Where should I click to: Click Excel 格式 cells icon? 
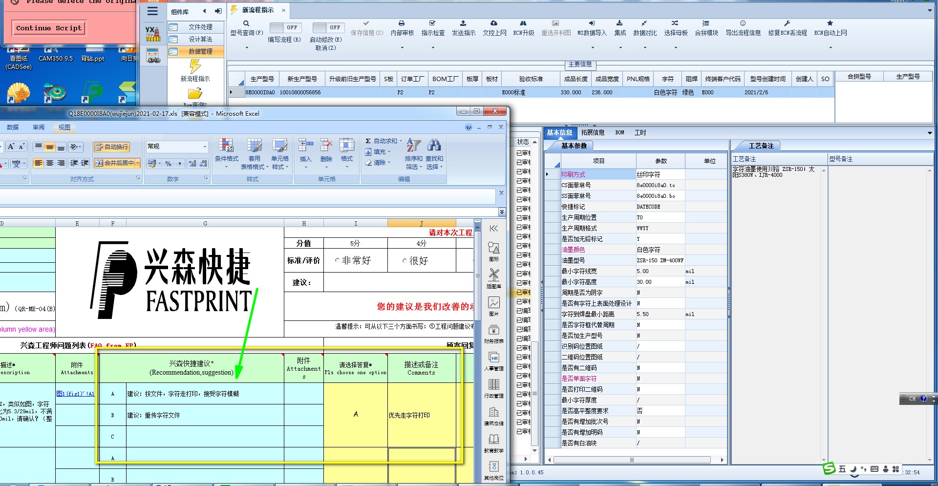coord(347,146)
